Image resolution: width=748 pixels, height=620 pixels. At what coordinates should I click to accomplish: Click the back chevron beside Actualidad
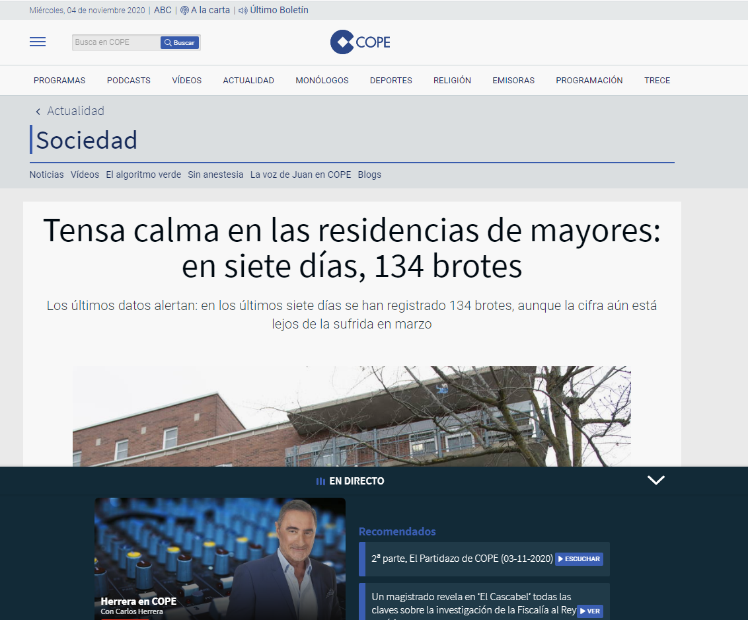[x=38, y=112]
